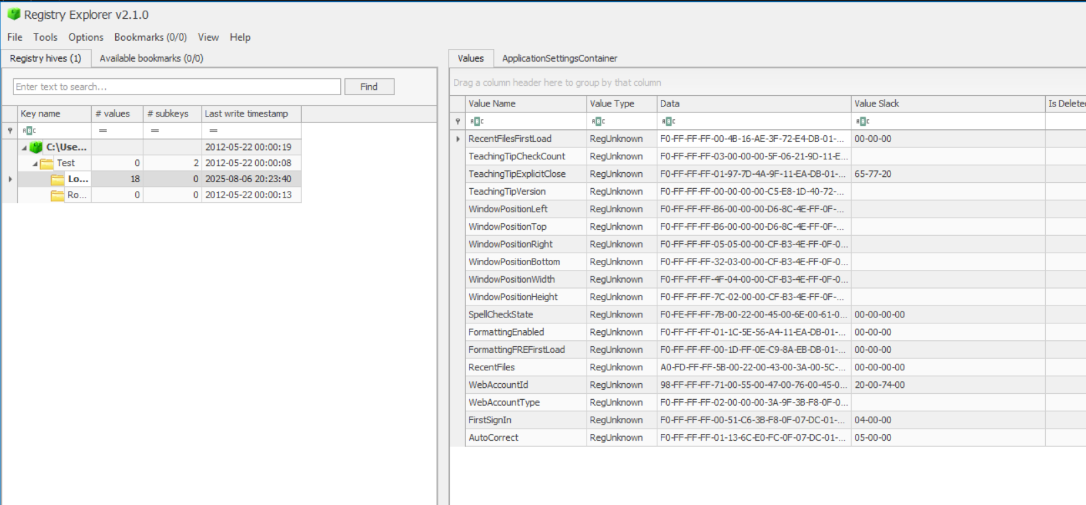This screenshot has width=1086, height=505.
Task: Open the # subkeys equals filter icon
Action: point(155,131)
